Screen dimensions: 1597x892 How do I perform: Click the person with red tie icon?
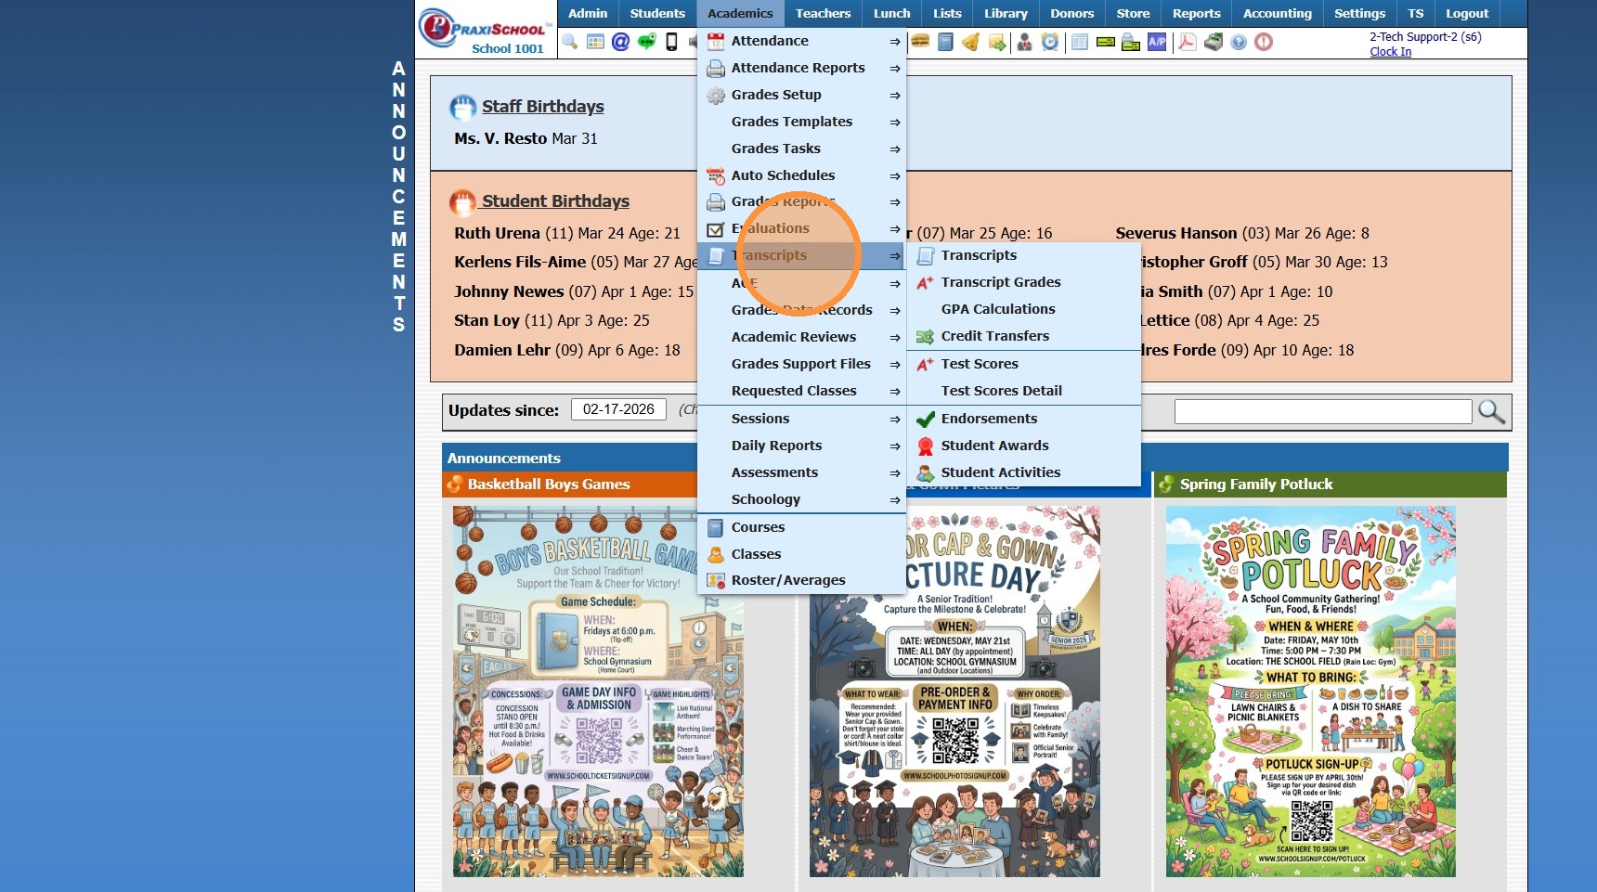pyautogui.click(x=1024, y=42)
